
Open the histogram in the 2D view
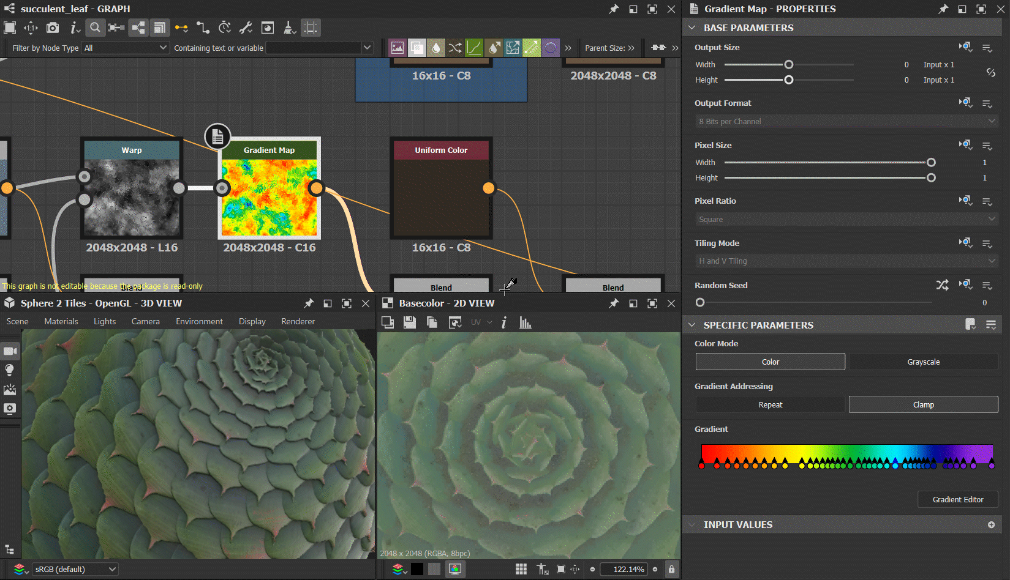coord(525,322)
